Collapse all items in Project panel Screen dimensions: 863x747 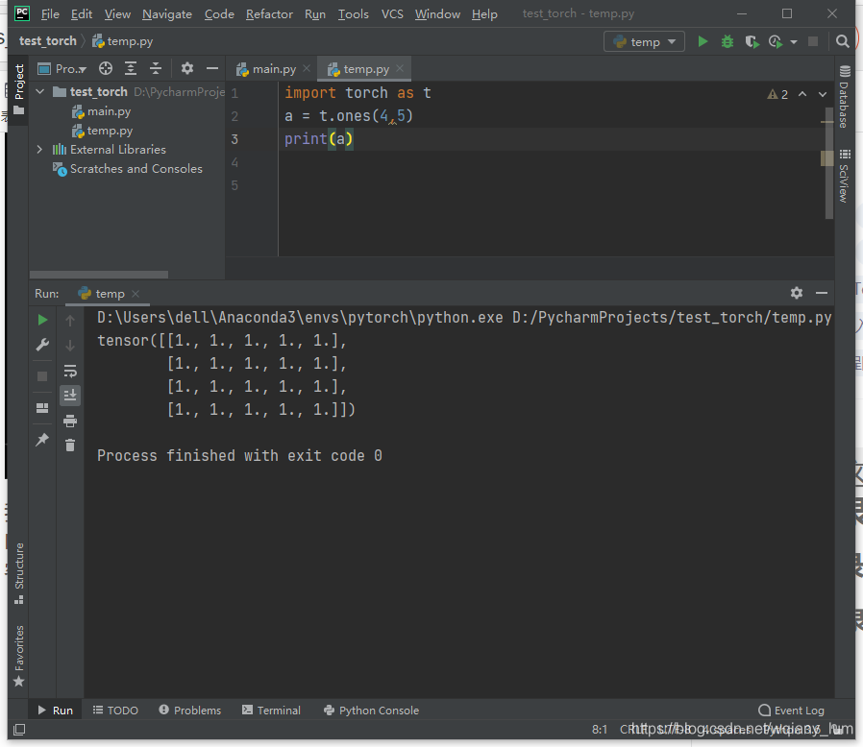pyautogui.click(x=156, y=69)
